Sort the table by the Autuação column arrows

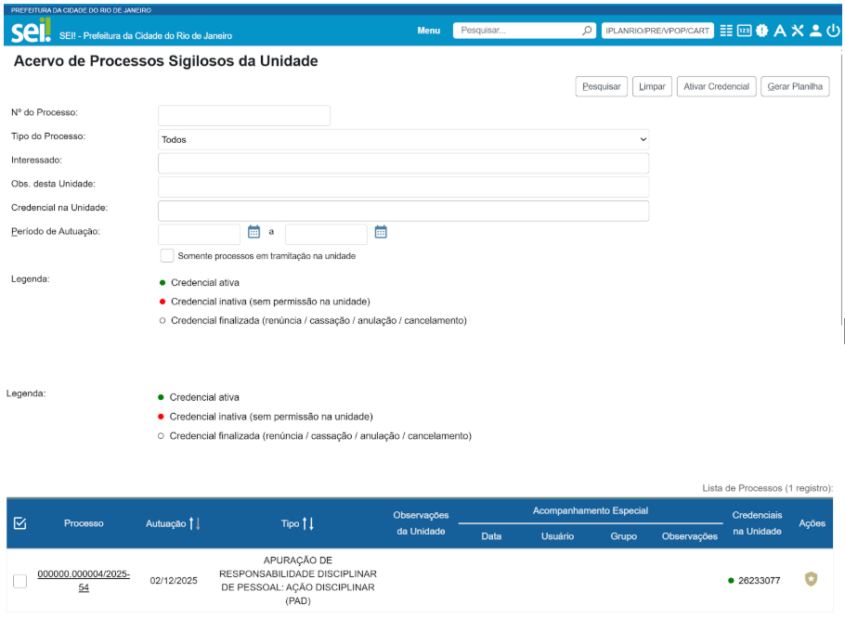coord(194,523)
